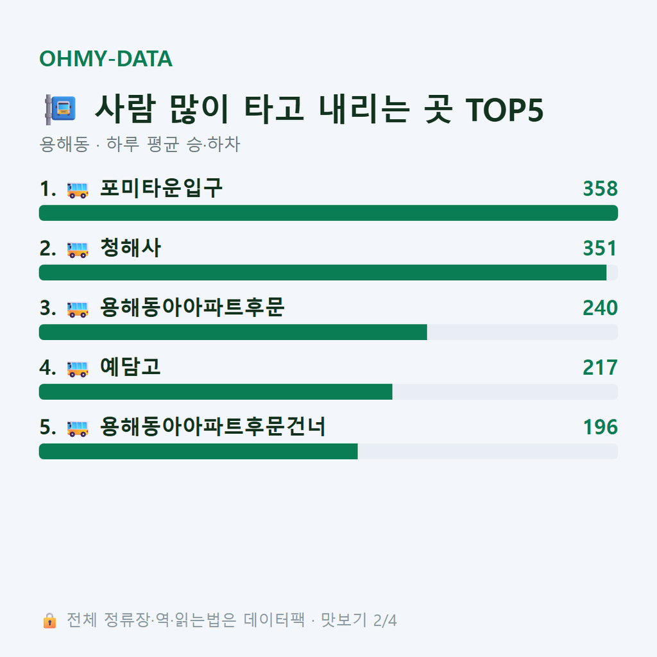Select the 청해사 stop name

point(130,248)
